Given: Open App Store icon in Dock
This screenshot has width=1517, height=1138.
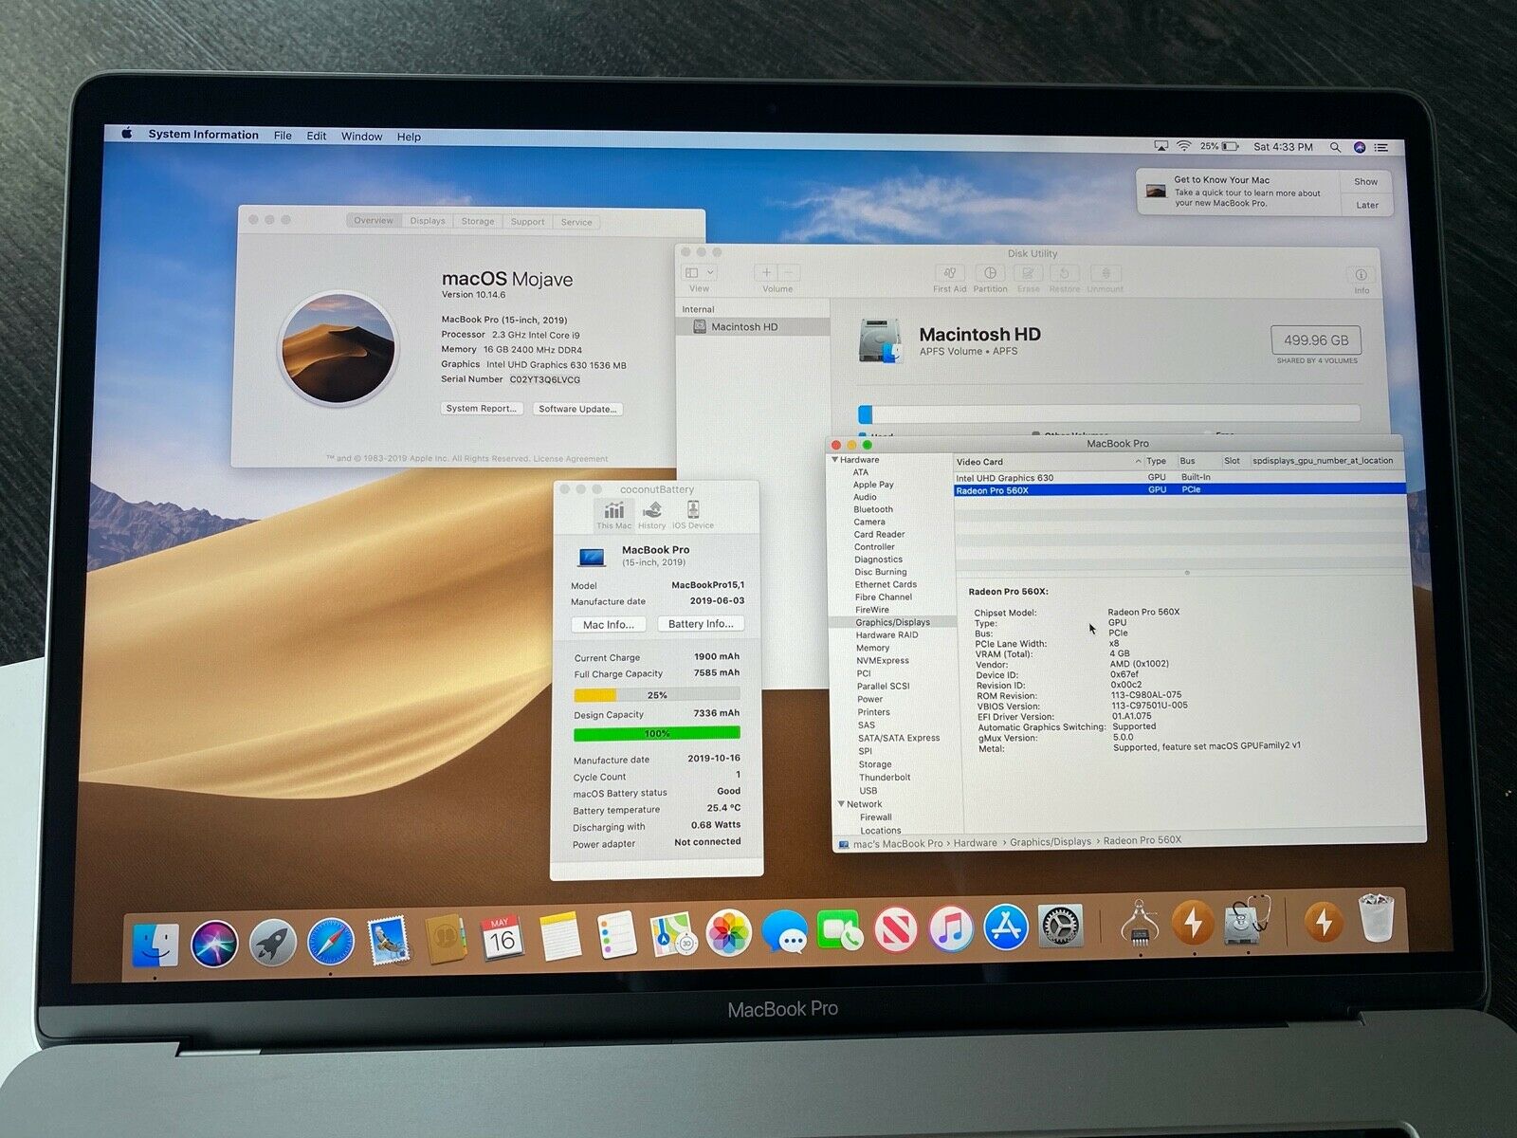Looking at the screenshot, I should 1006,927.
